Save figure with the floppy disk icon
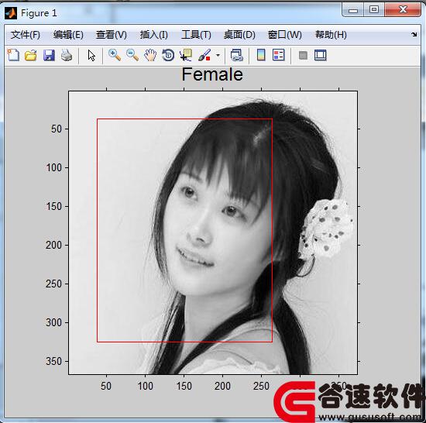The width and height of the screenshot is (426, 423). [x=49, y=55]
